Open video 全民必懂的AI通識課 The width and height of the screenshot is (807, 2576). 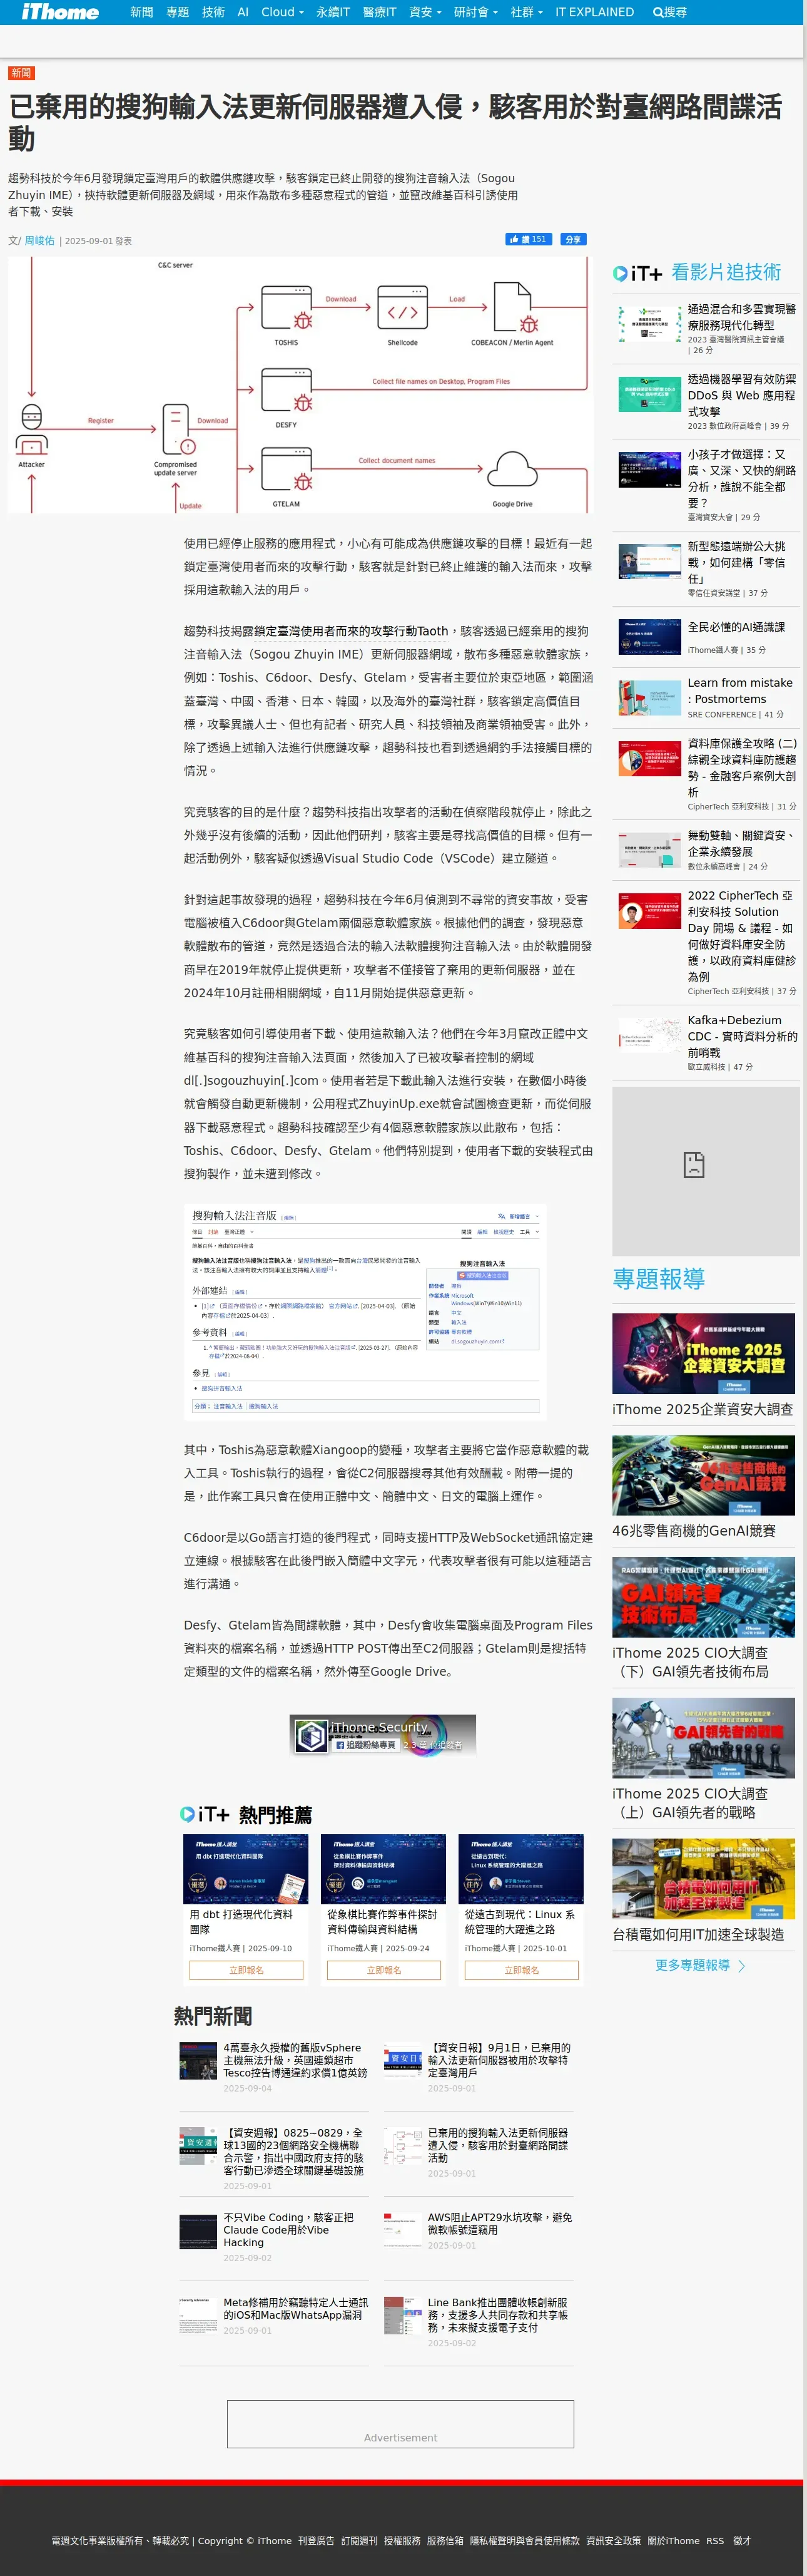pyautogui.click(x=736, y=627)
